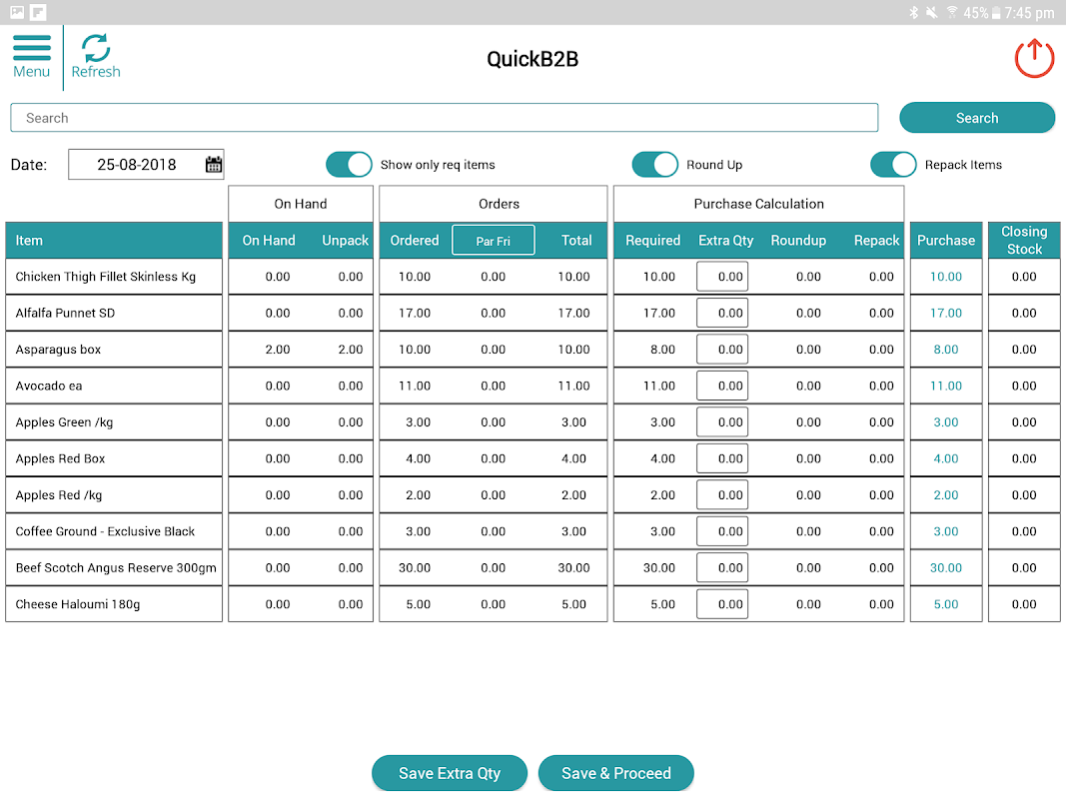Tap the Wi-Fi signal icon in status bar
1066x799 pixels.
[952, 12]
